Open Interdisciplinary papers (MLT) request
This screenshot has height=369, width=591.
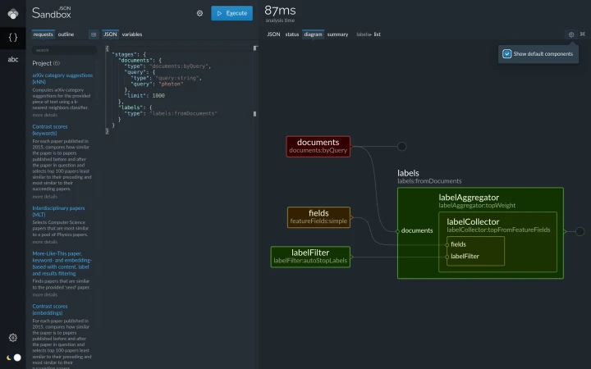(x=58, y=212)
